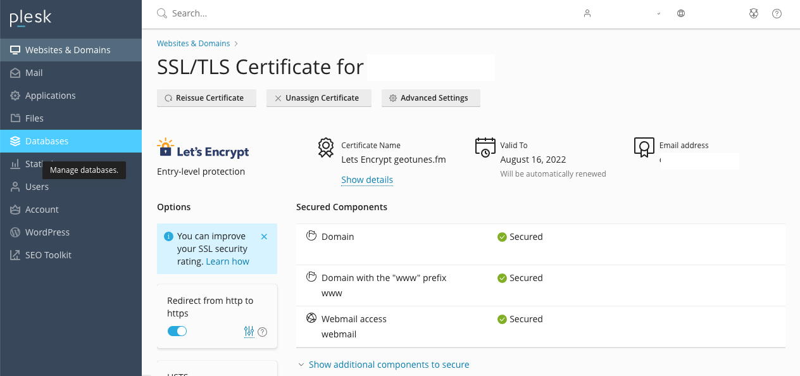The height and width of the screenshot is (376, 800).
Task: Click the info icon in notice
Action: pyautogui.click(x=168, y=237)
